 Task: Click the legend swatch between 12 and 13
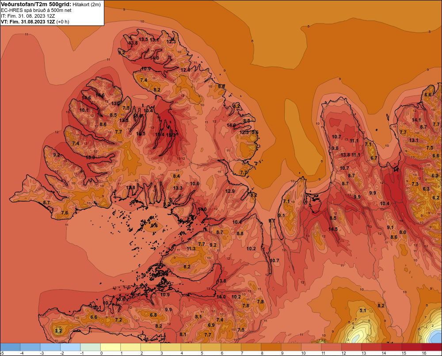pos(351,347)
